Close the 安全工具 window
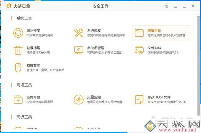This screenshot has height=133, width=201. (193, 6)
